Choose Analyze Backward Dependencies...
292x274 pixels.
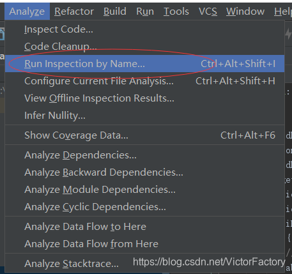point(144,172)
